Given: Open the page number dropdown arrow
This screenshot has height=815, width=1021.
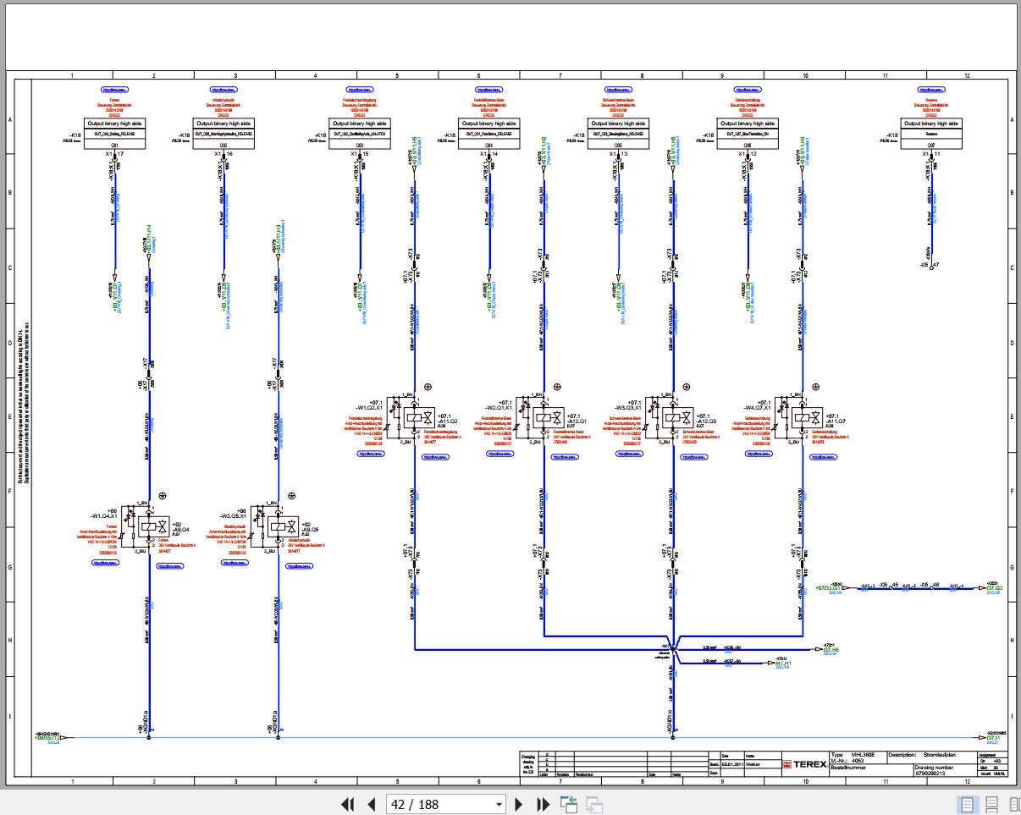Looking at the screenshot, I should pyautogui.click(x=499, y=804).
